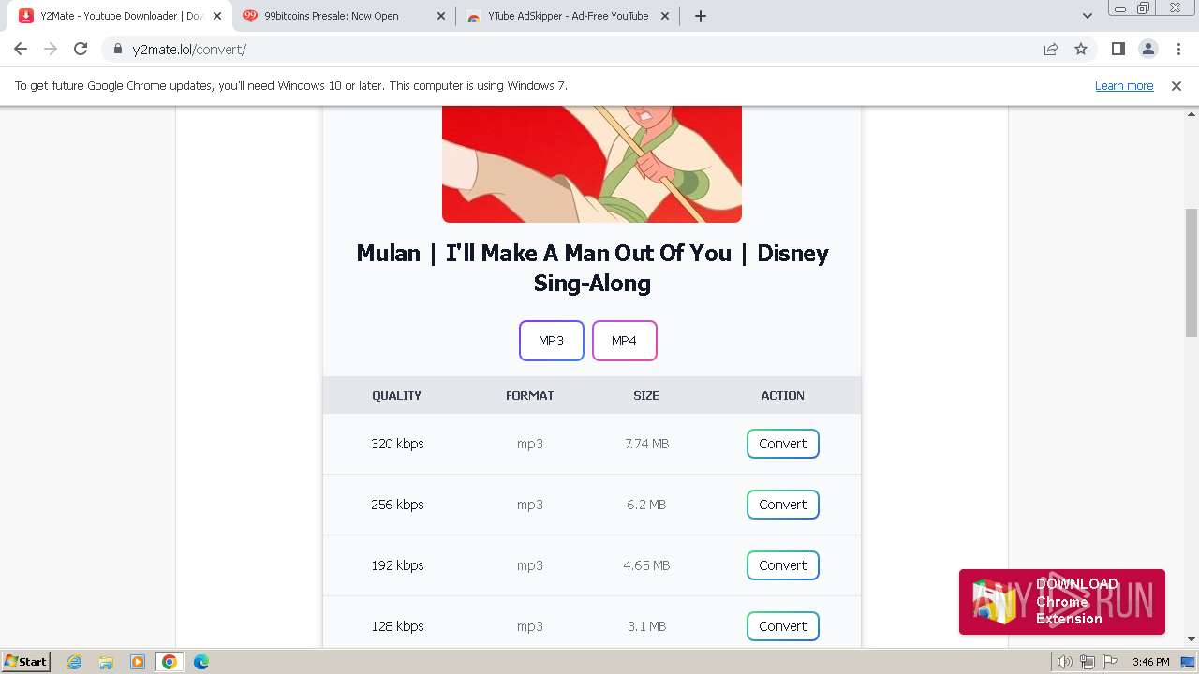Open the Chrome three-dot menu
This screenshot has width=1199, height=674.
coord(1177,49)
